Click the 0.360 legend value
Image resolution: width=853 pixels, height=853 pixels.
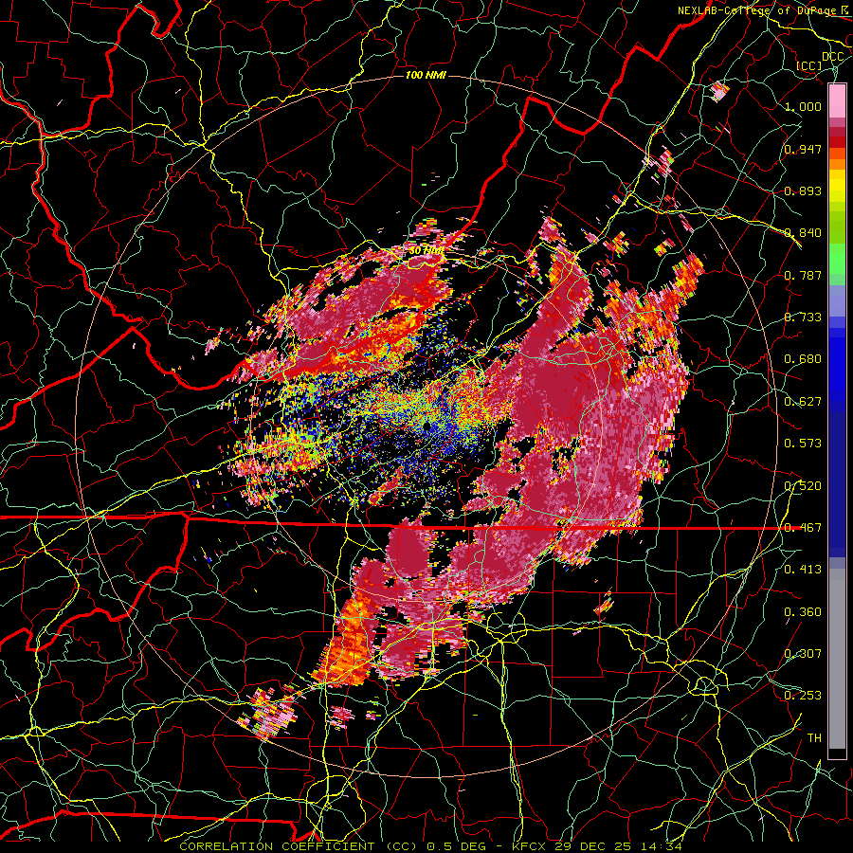pyautogui.click(x=803, y=611)
